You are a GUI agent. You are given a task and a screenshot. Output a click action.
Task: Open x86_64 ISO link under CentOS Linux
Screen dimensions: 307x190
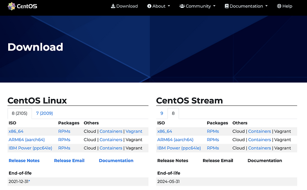pyautogui.click(x=16, y=131)
